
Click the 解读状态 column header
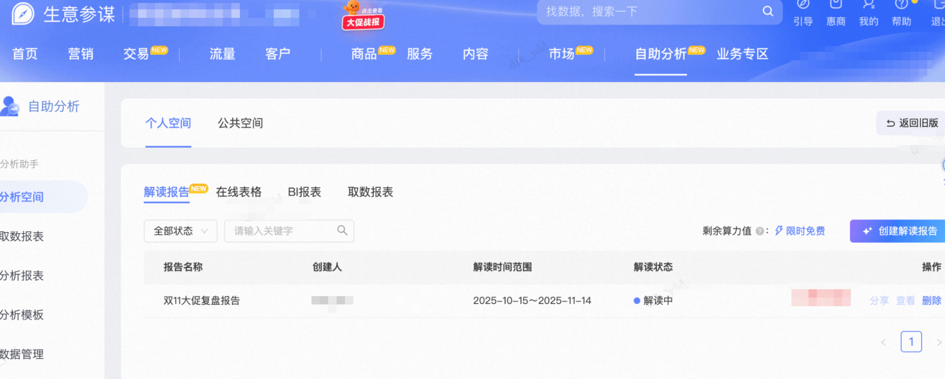653,267
